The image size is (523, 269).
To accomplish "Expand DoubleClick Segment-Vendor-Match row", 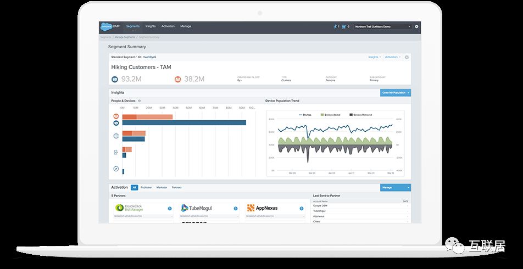I will 143,216.
